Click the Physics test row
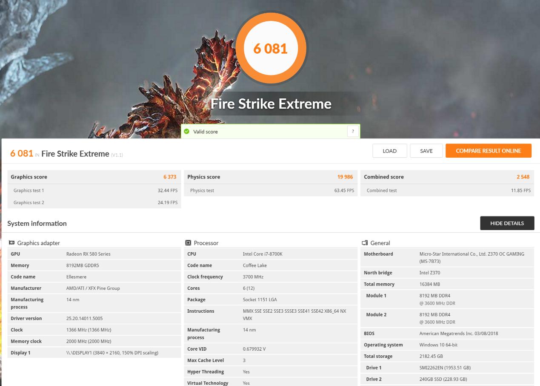This screenshot has width=540, height=386. pyautogui.click(x=271, y=190)
